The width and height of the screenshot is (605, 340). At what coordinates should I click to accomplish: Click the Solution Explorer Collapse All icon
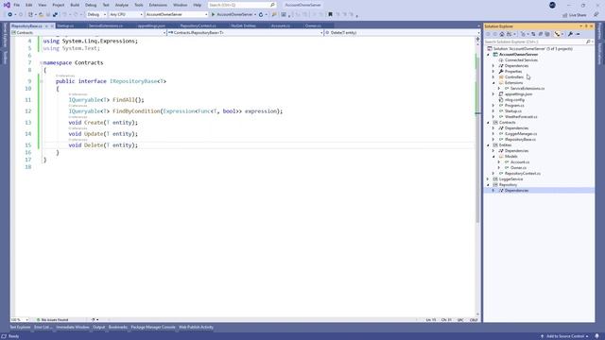click(540, 34)
